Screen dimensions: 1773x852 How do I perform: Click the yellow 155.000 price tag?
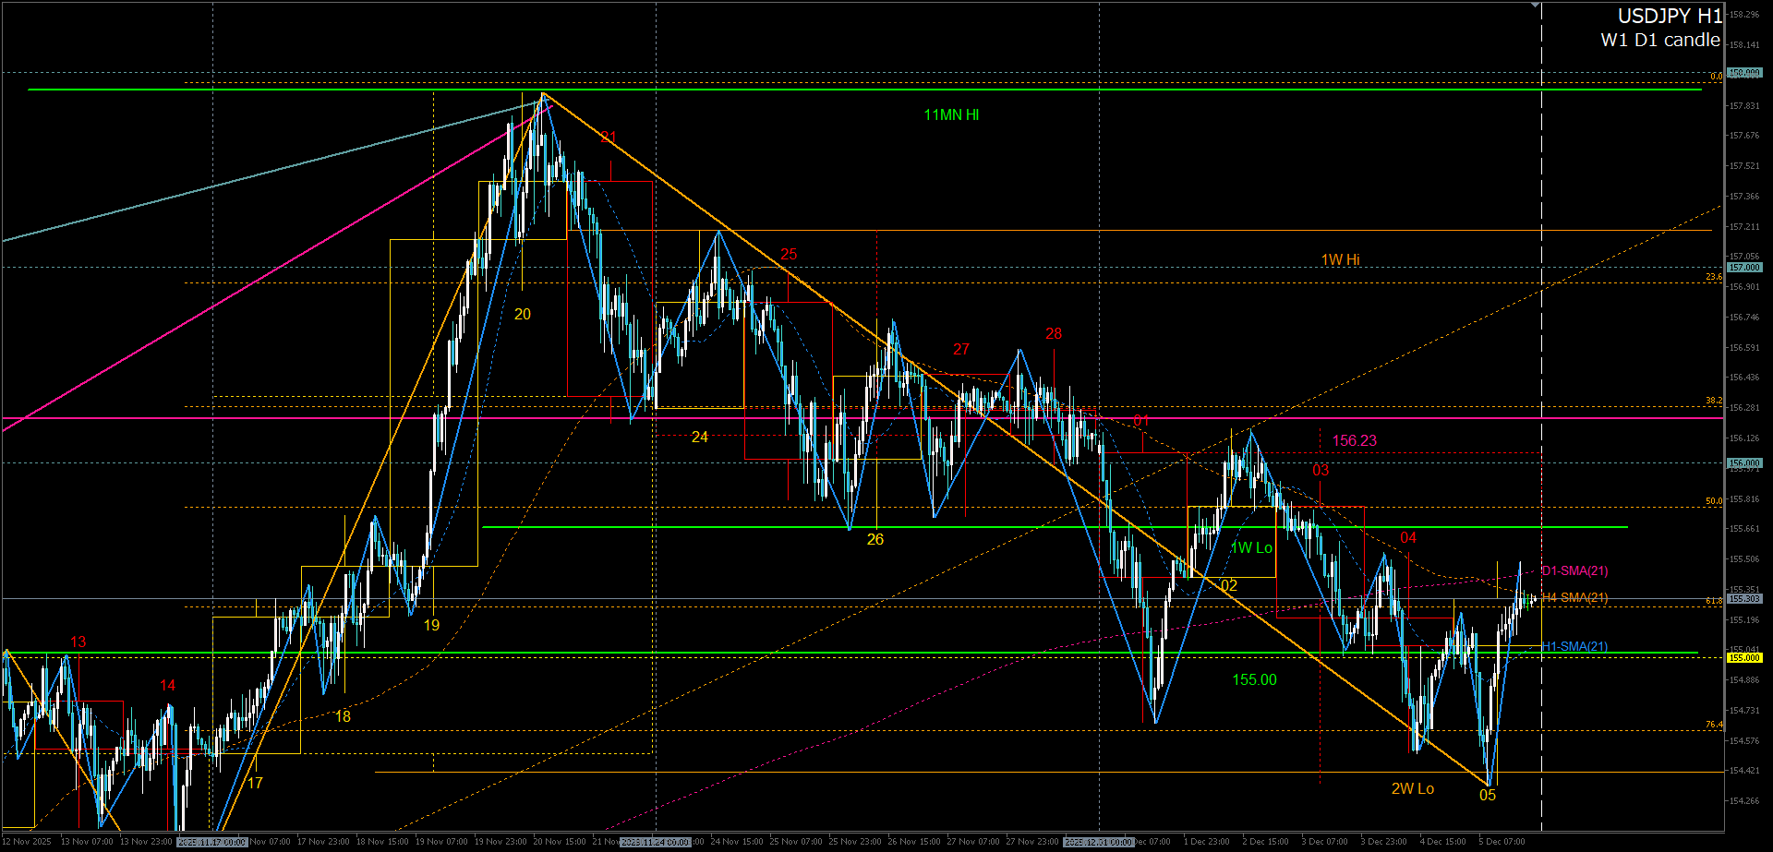tap(1744, 658)
